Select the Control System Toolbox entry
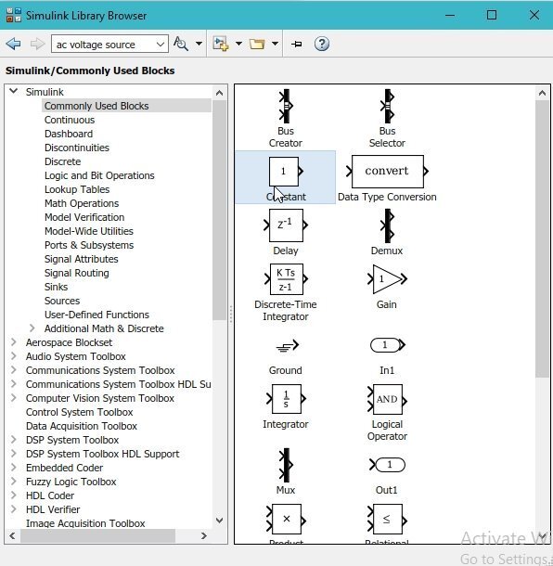The image size is (553, 566). [80, 412]
